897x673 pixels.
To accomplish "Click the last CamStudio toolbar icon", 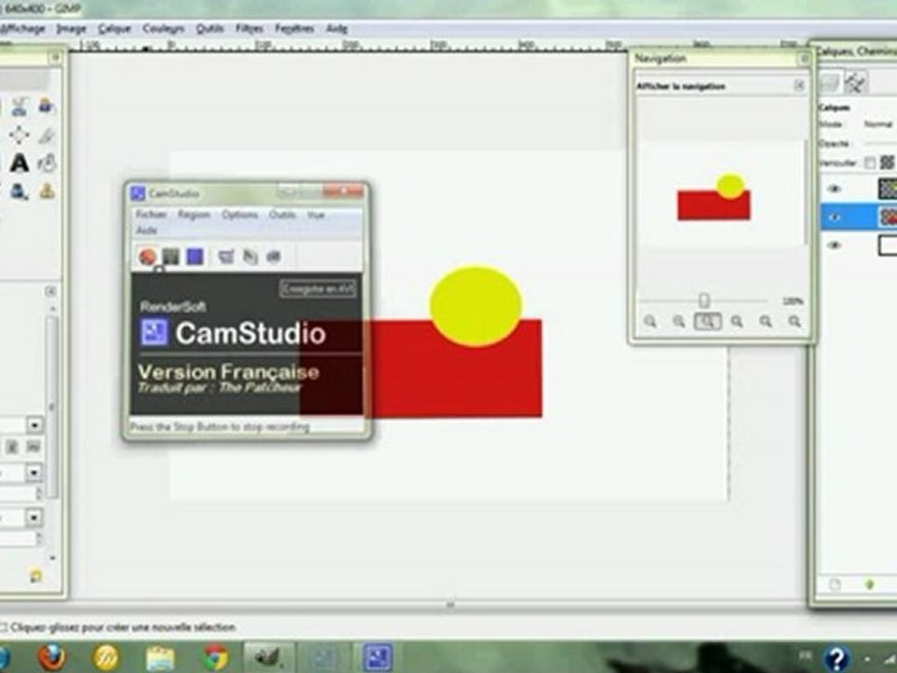I will pyautogui.click(x=274, y=257).
